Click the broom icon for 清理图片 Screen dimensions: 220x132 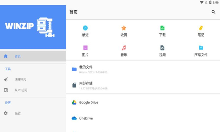[6, 80]
